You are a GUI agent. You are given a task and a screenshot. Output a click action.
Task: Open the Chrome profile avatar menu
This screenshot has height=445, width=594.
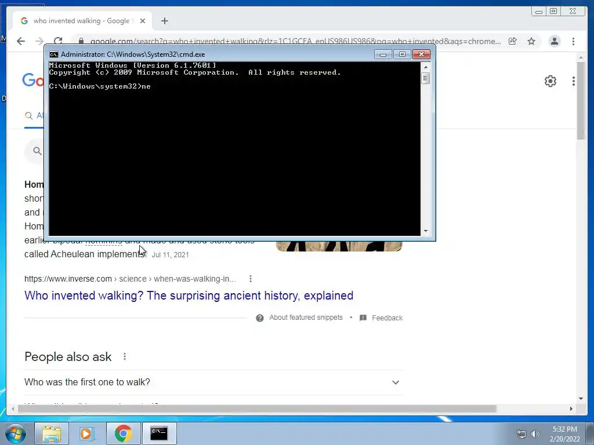pos(554,41)
